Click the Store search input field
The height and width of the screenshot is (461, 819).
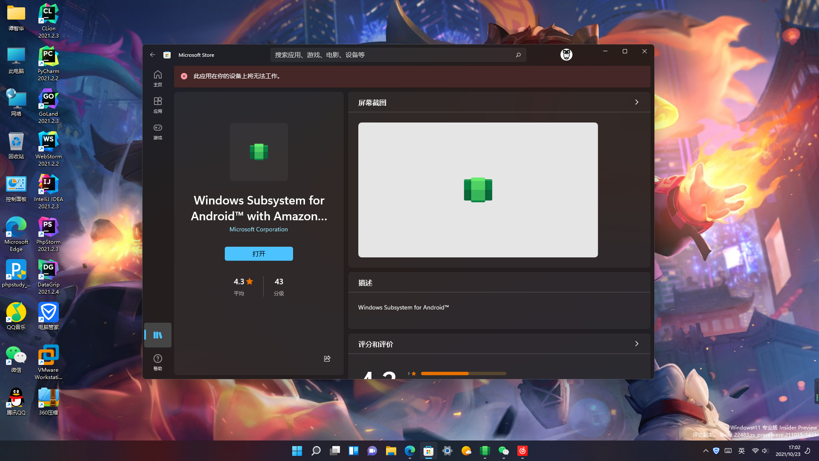point(392,55)
